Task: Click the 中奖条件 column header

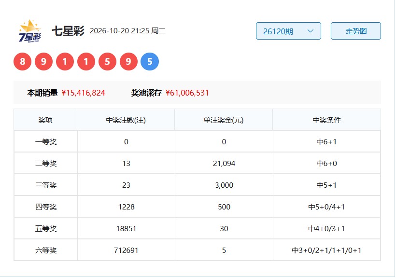Action: point(326,120)
